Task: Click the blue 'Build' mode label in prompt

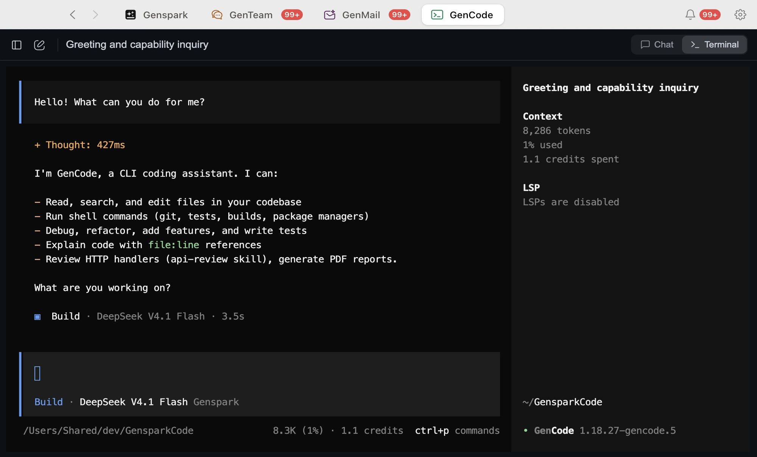Action: click(48, 402)
